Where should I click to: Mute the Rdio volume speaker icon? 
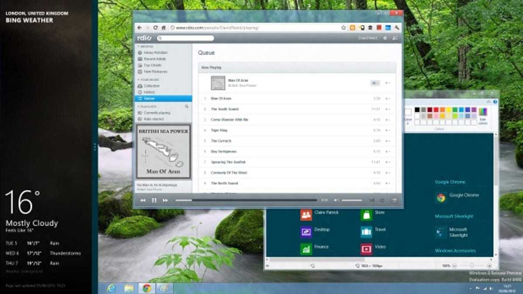coord(336,200)
